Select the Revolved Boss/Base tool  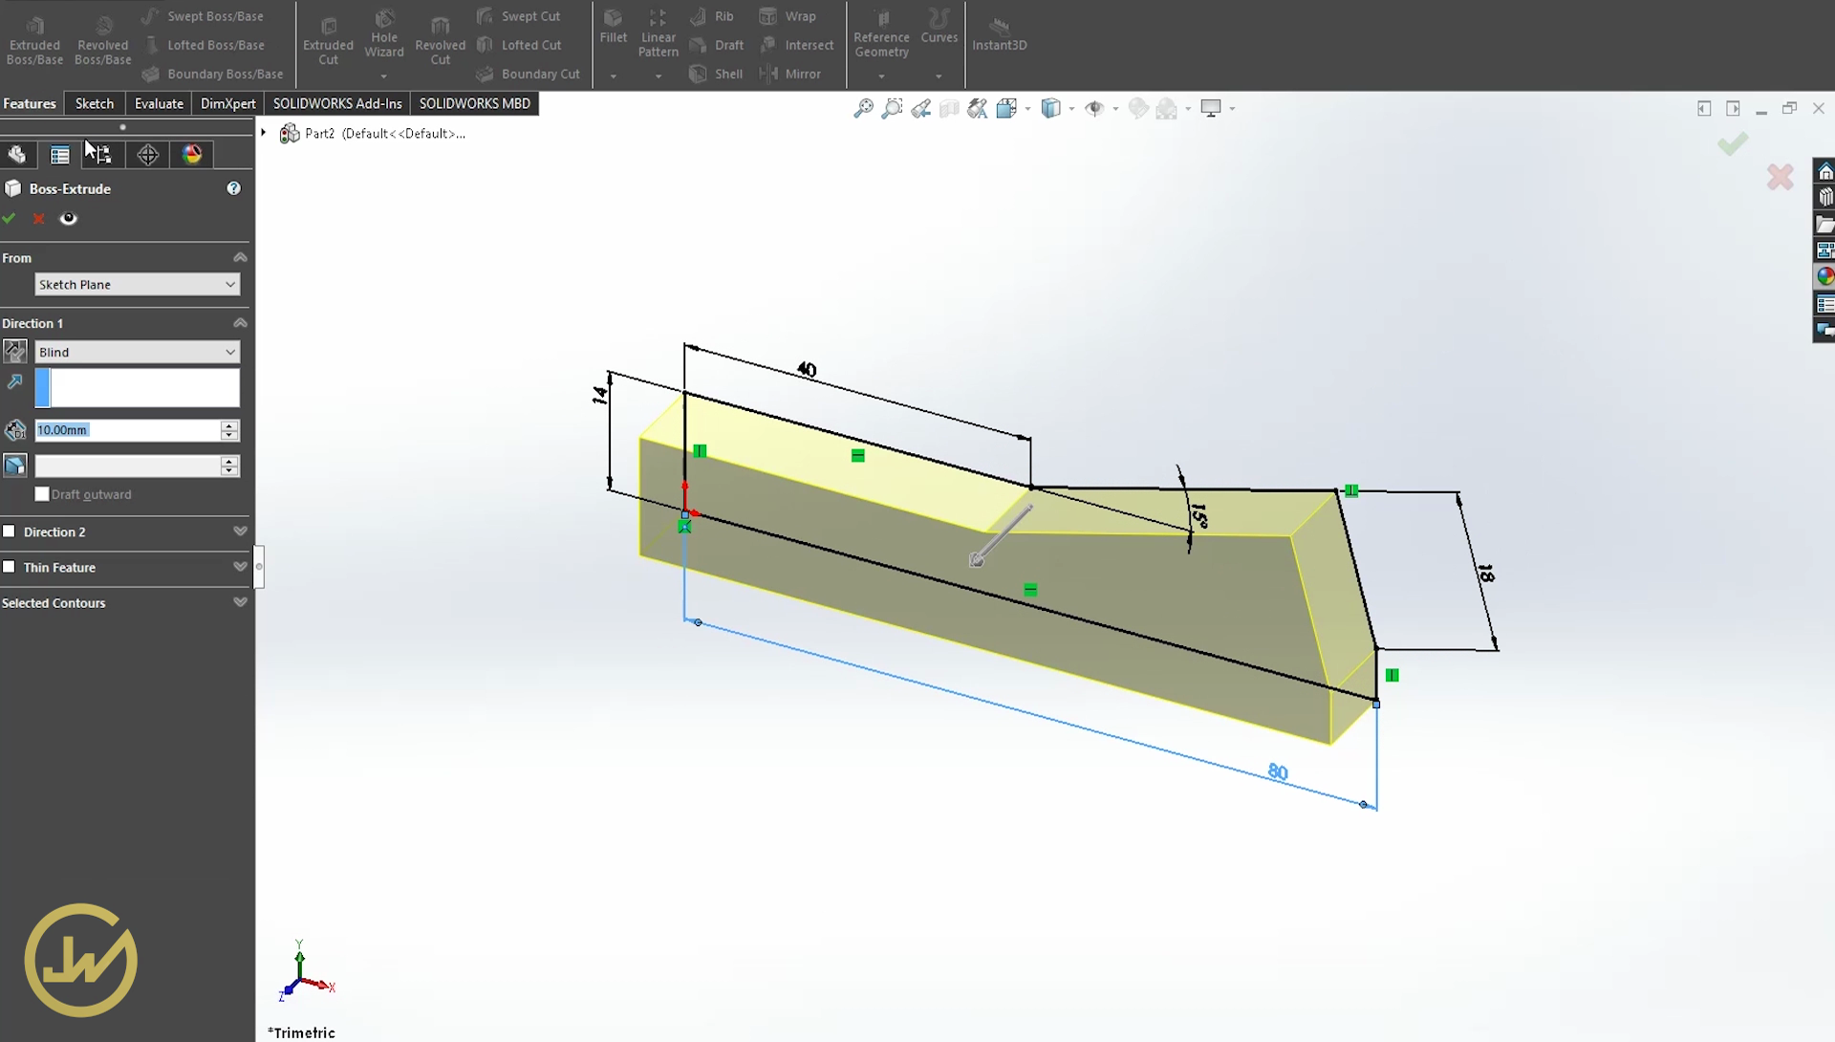(x=102, y=36)
